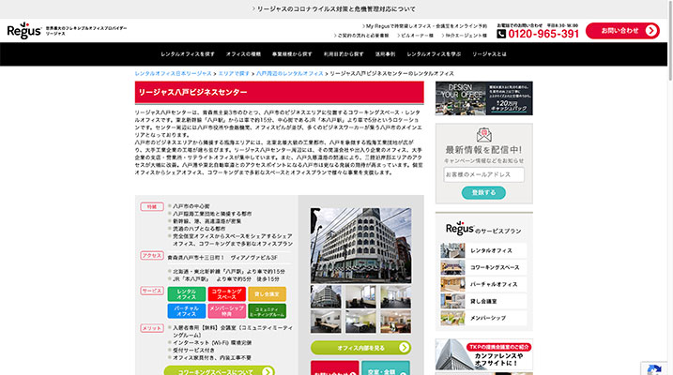Click red コワーキングスペース service tag
The height and width of the screenshot is (375, 673).
[x=226, y=294]
